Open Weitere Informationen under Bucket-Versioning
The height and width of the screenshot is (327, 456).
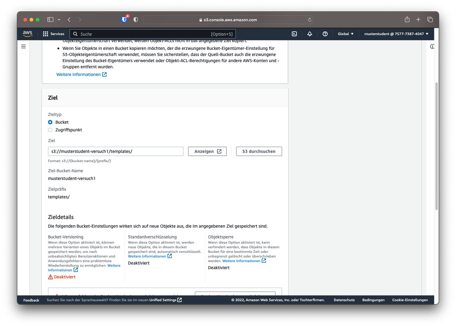point(60,270)
